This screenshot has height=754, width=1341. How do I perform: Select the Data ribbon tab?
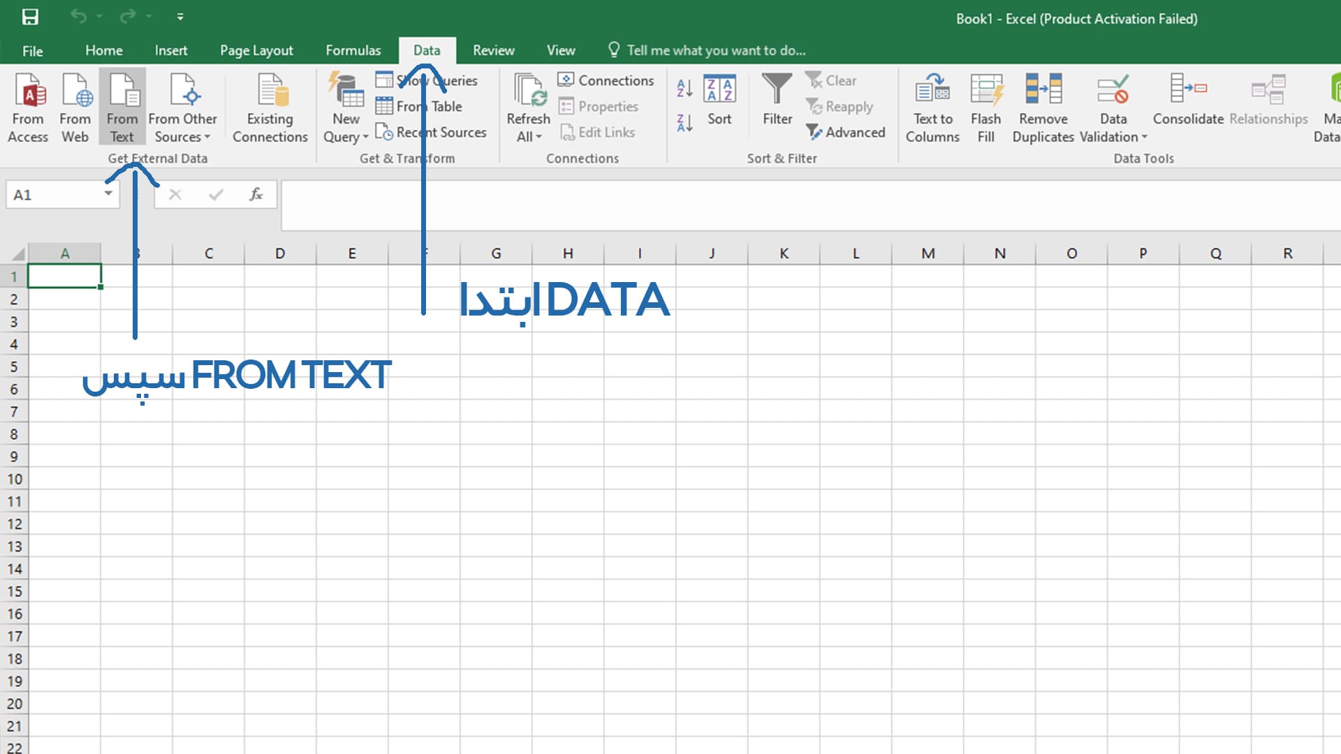point(425,50)
